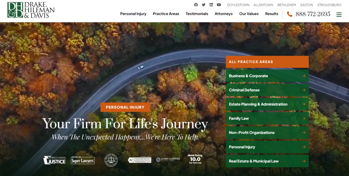Click the round scales-of-justice seal badge
This screenshot has width=349, height=176.
[111, 160]
